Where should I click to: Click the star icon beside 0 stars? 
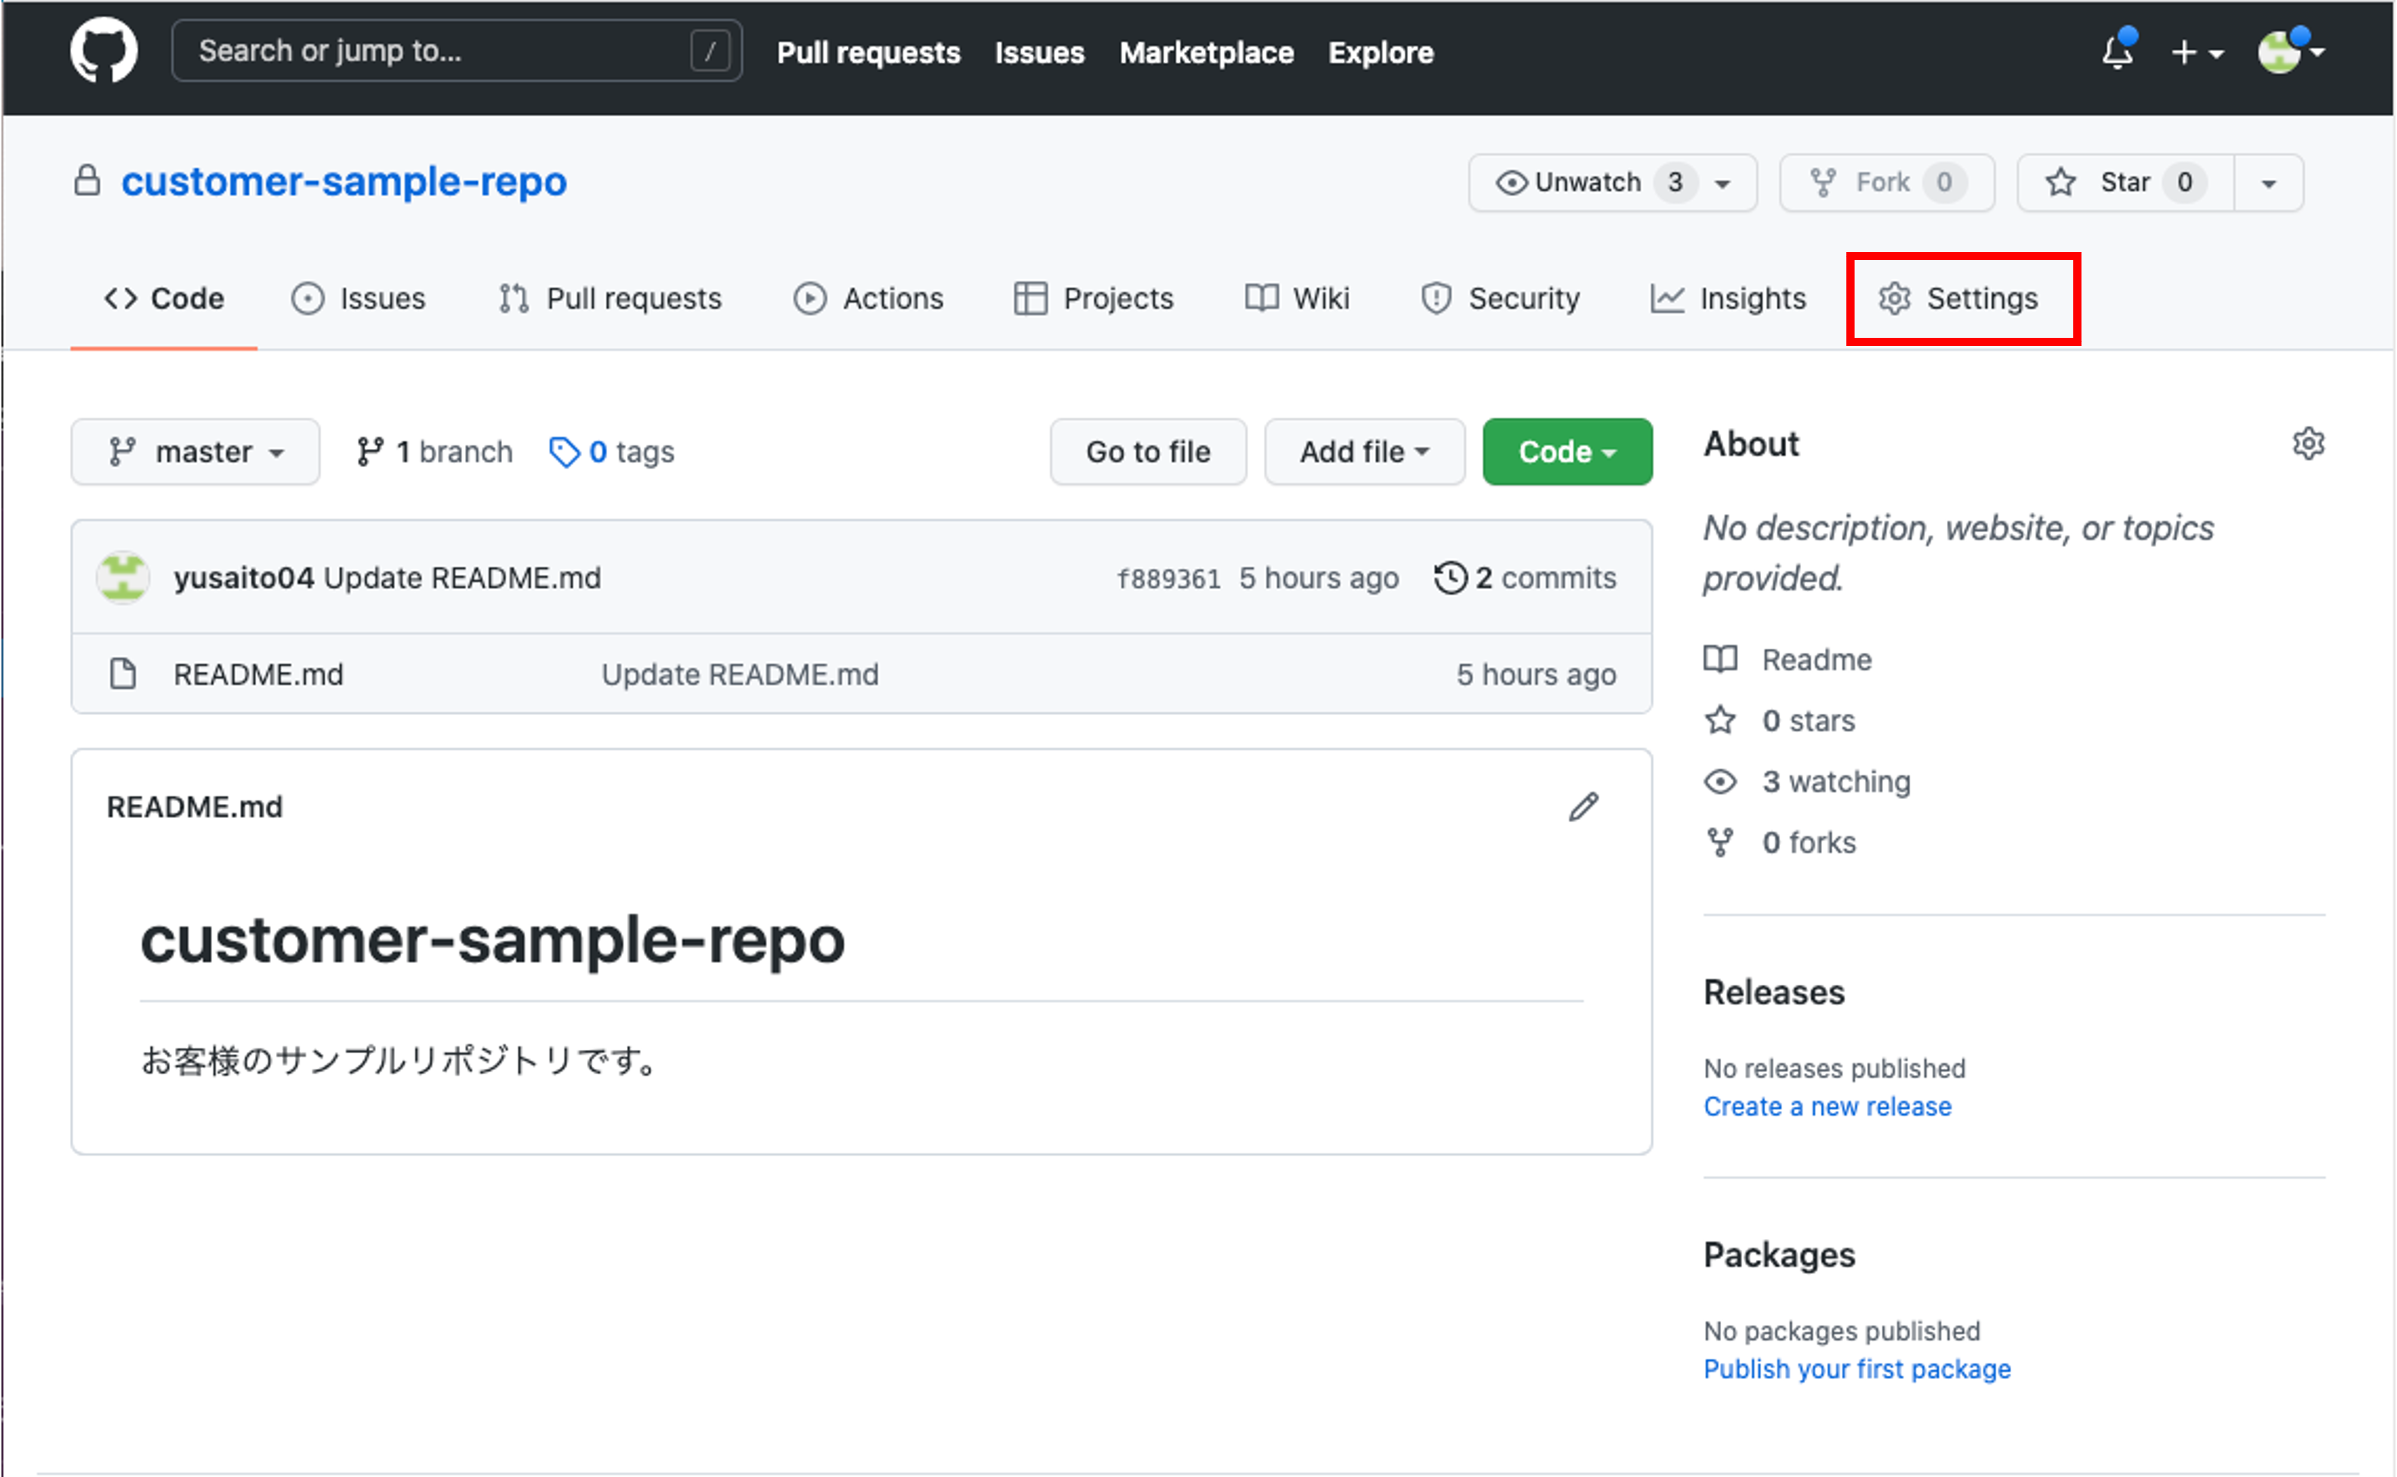(x=1720, y=720)
